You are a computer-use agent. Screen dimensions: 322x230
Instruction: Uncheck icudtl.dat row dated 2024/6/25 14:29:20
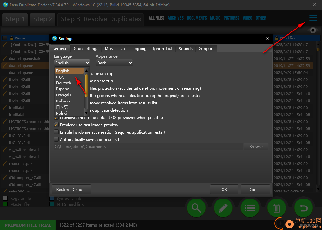pyautogui.click(x=4, y=108)
